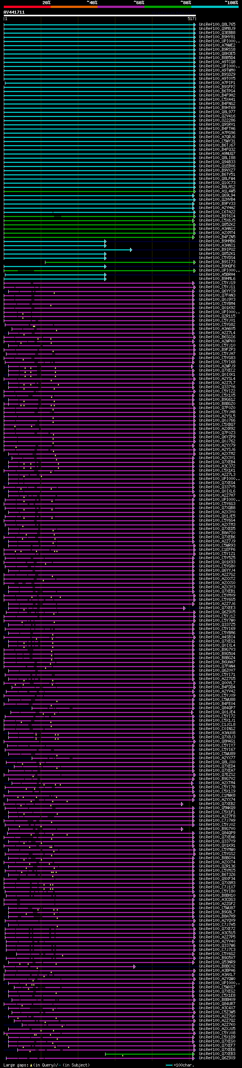Select hit label UniRef100_Q7EZS2
242x1068 pixels.
[217, 775]
